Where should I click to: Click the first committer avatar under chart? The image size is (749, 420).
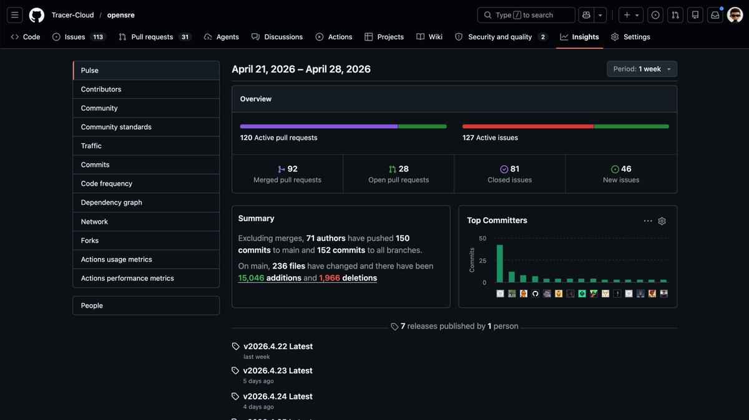click(x=500, y=294)
